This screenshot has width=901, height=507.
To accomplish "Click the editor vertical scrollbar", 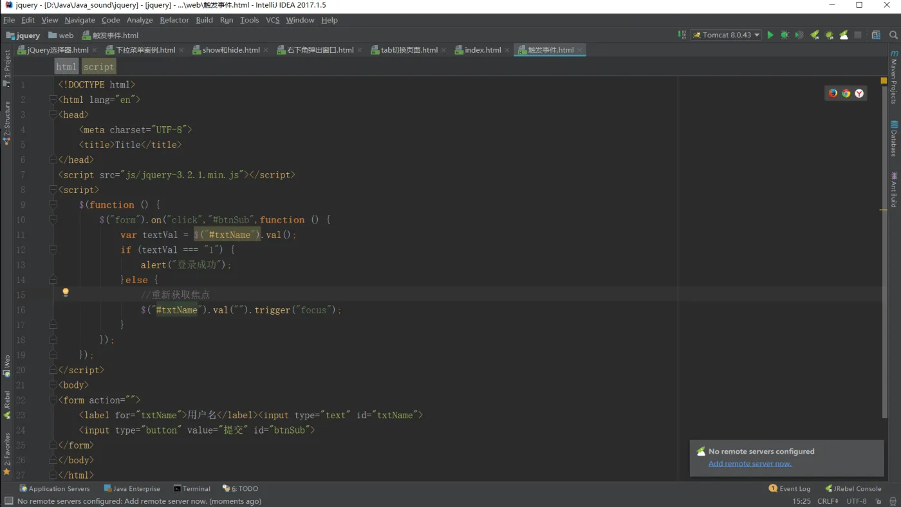I will click(884, 253).
